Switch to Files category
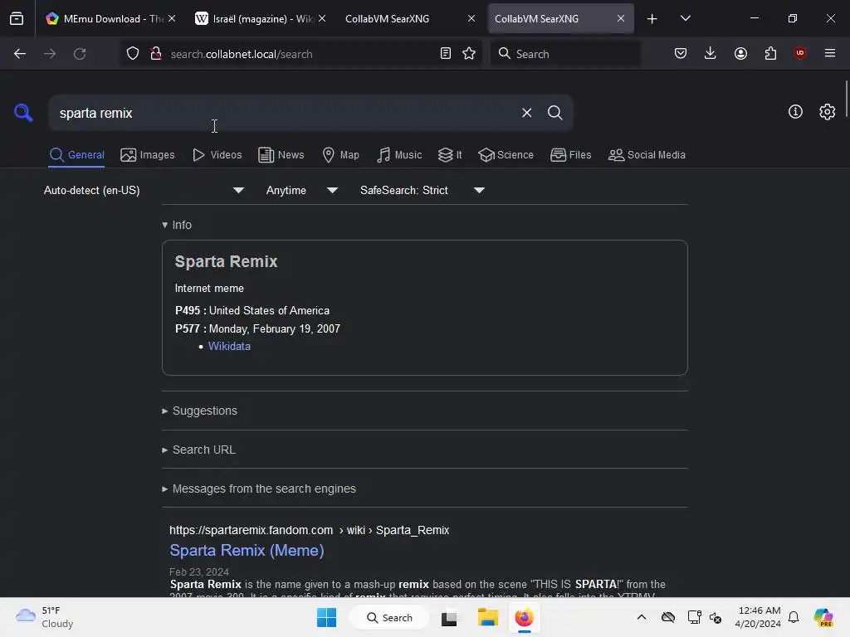The height and width of the screenshot is (637, 850). click(571, 155)
